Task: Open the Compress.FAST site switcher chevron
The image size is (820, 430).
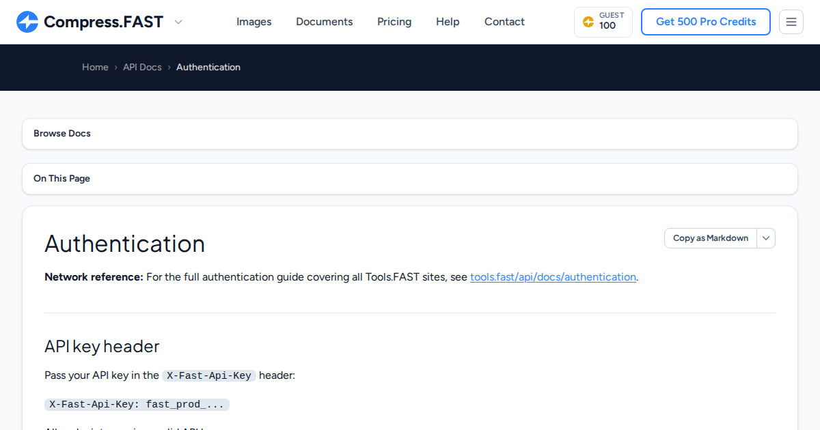Action: pos(178,22)
